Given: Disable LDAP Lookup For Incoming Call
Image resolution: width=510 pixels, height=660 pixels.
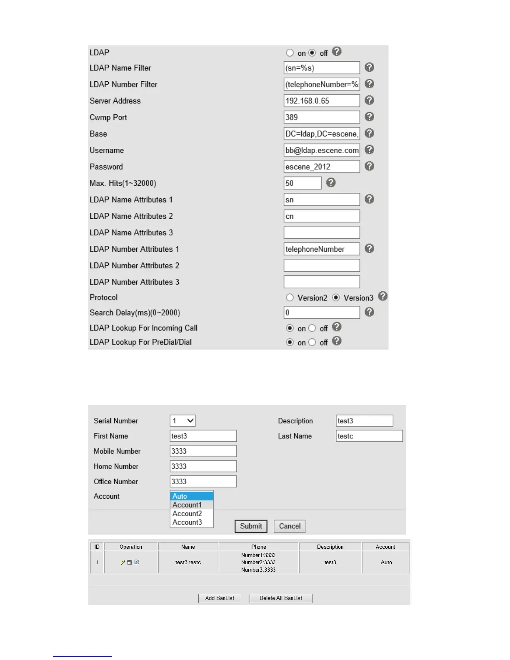Looking at the screenshot, I should [312, 328].
